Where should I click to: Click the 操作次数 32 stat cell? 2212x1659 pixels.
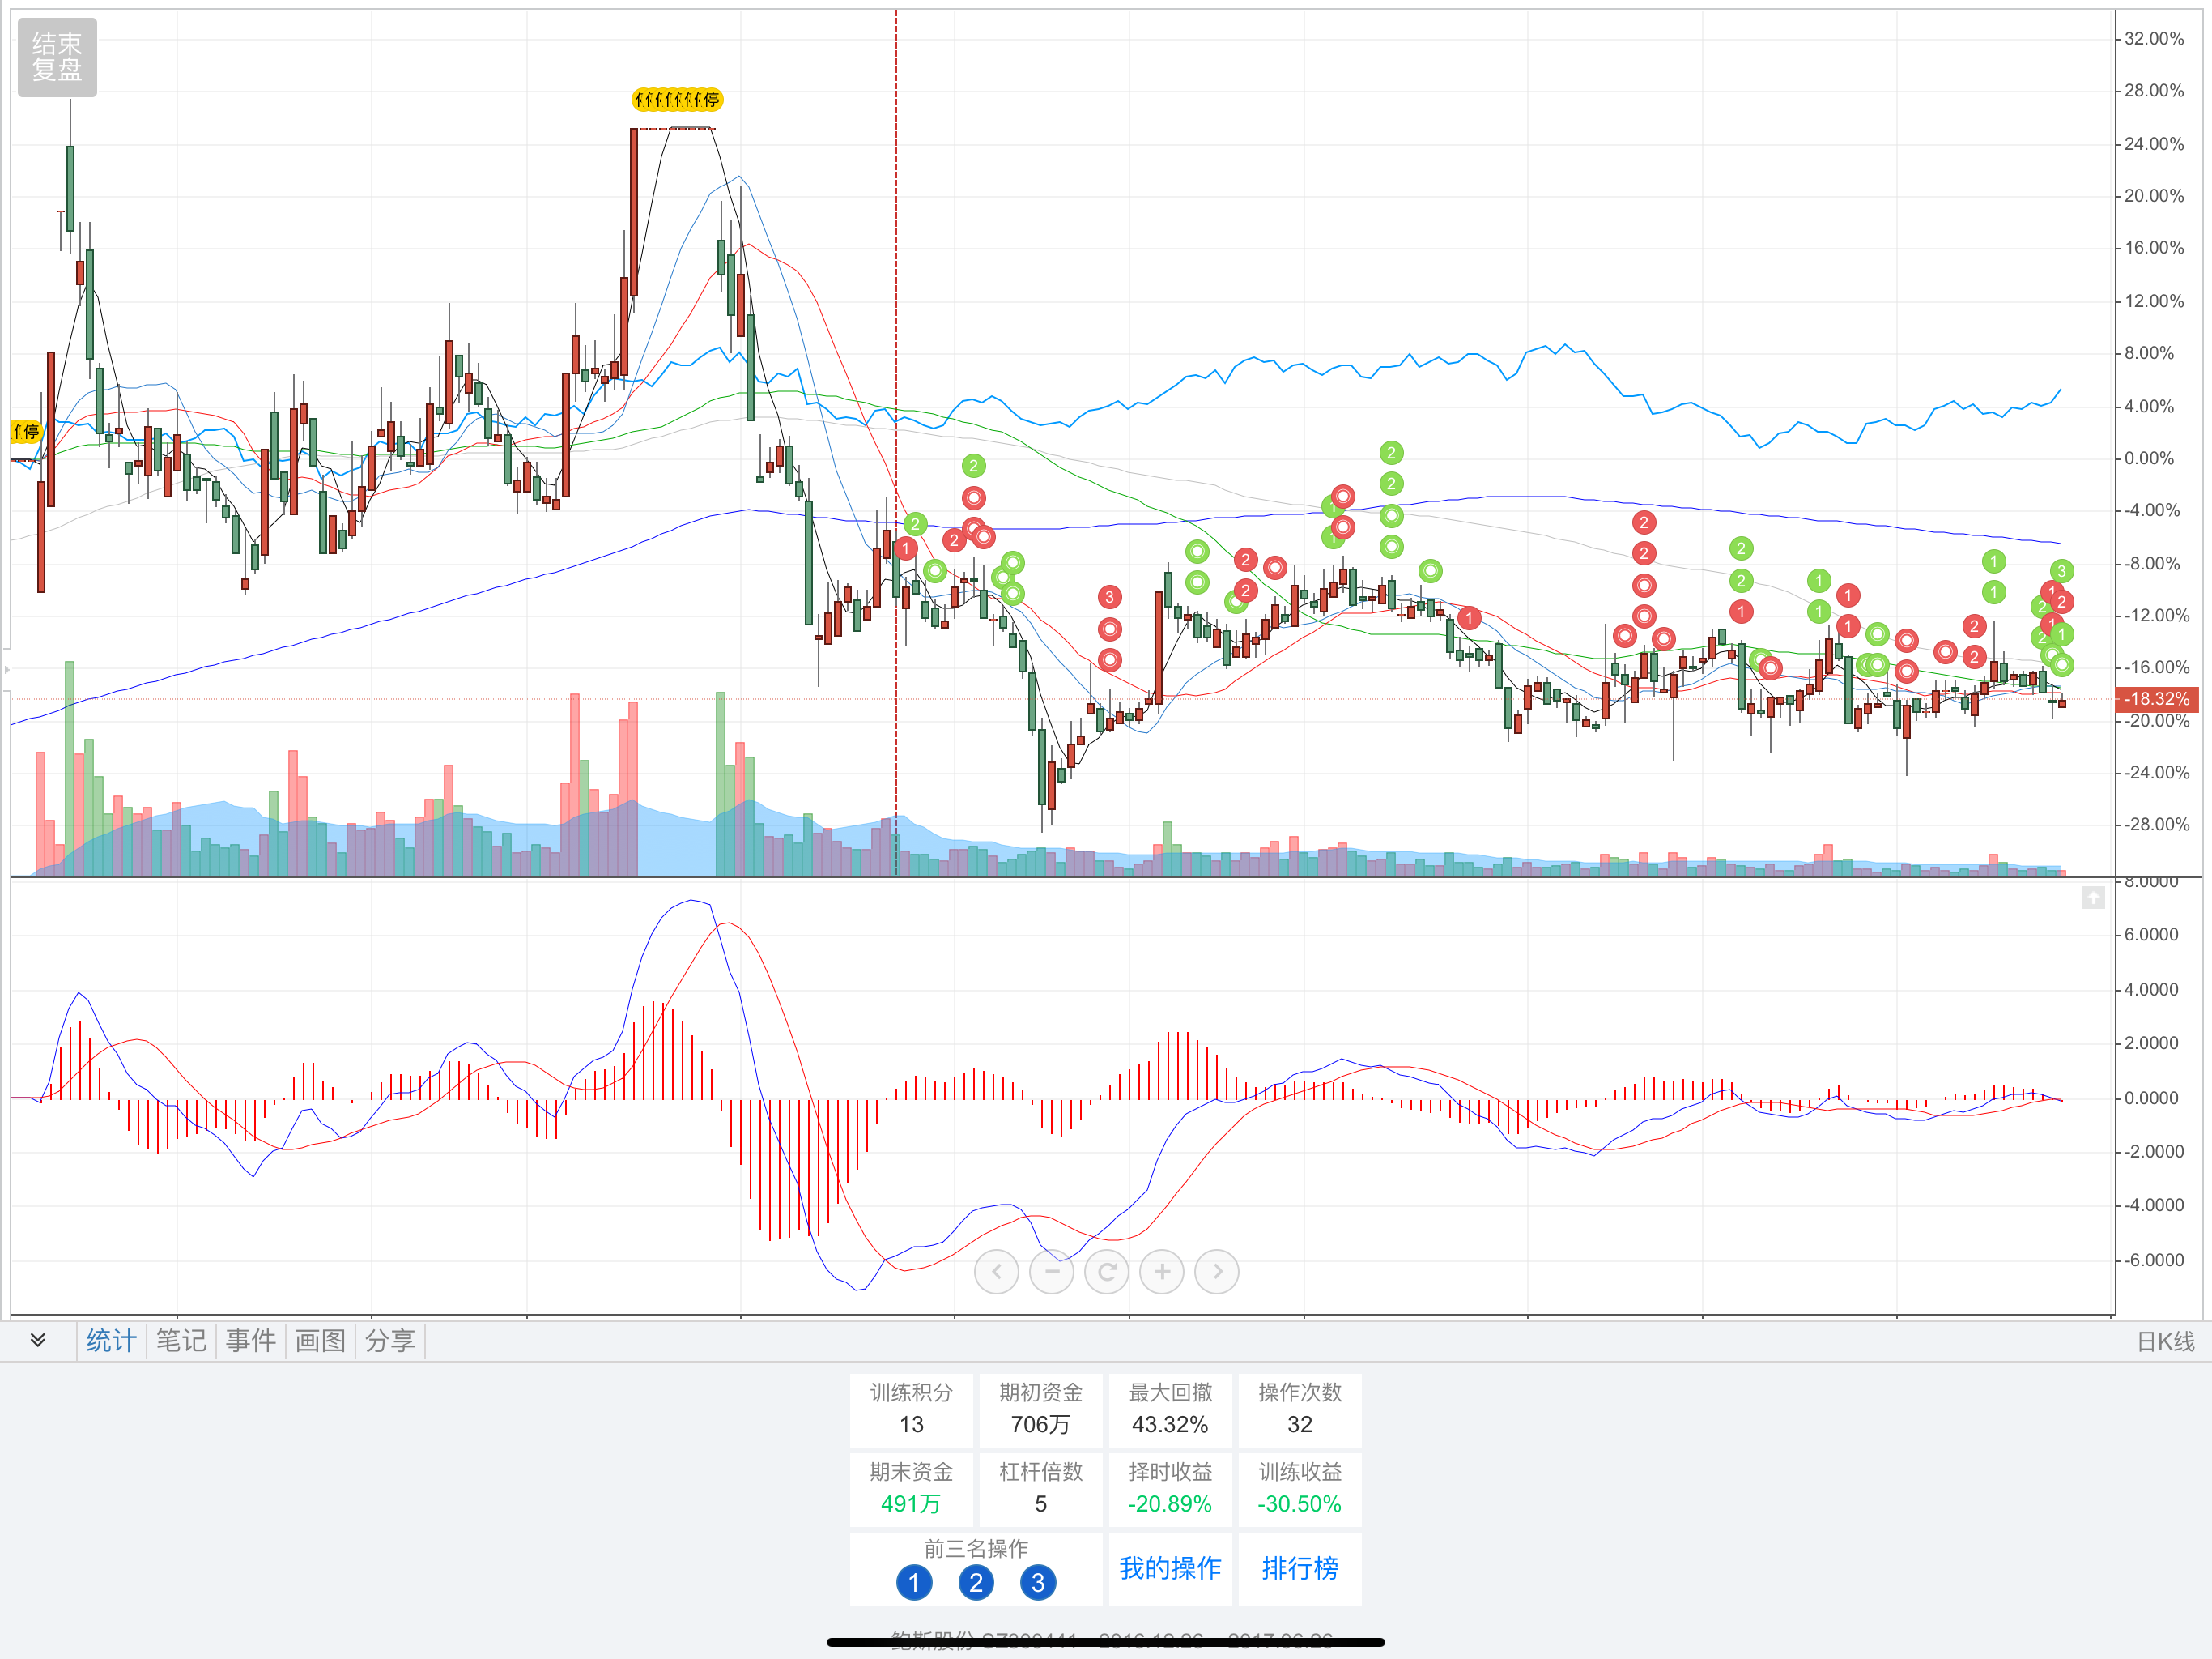coord(1299,1409)
